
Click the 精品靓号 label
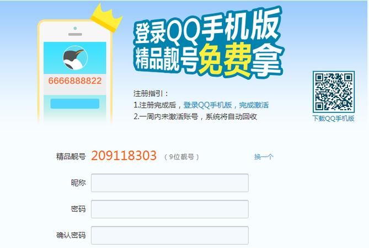tap(71, 157)
